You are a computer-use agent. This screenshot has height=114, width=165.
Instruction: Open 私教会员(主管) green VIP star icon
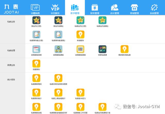80,20
